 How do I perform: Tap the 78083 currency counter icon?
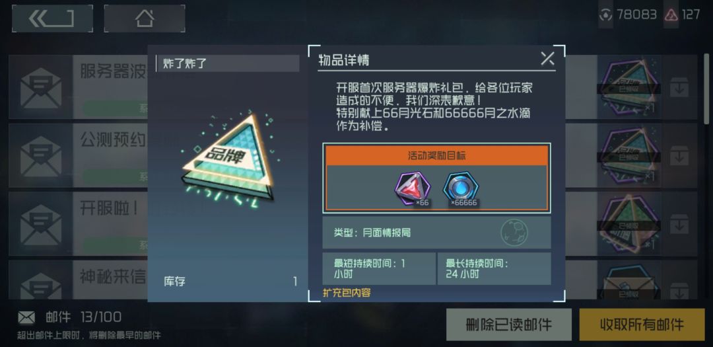tap(605, 15)
